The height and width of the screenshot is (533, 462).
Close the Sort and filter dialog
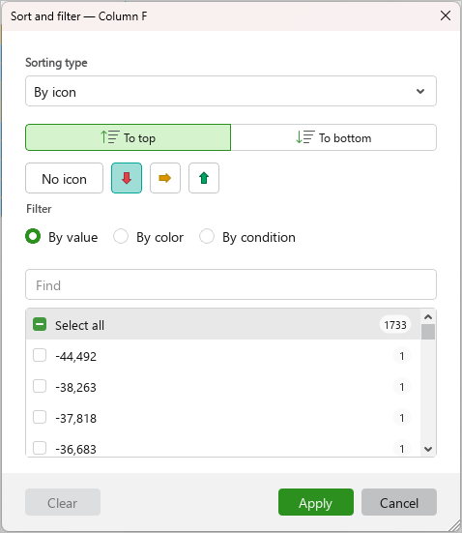click(446, 15)
